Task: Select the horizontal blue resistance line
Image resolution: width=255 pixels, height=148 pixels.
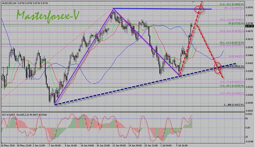Action: pyautogui.click(x=162, y=9)
